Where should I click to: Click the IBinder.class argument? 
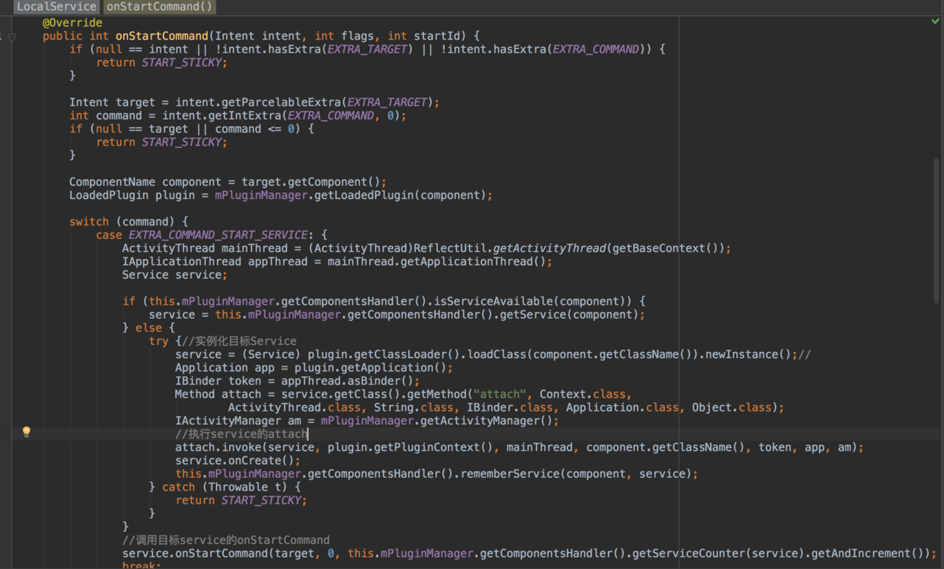point(510,408)
